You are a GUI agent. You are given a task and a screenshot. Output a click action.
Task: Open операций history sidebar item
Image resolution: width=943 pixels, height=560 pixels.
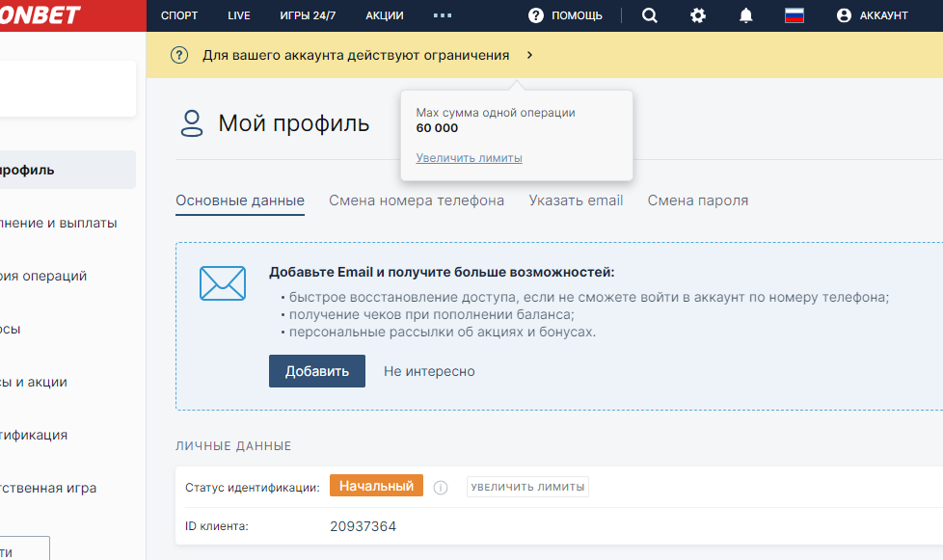[x=43, y=276]
